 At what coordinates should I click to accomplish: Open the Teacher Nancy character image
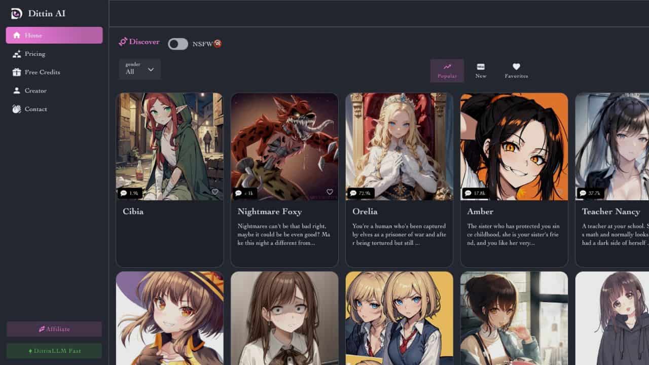coord(612,147)
